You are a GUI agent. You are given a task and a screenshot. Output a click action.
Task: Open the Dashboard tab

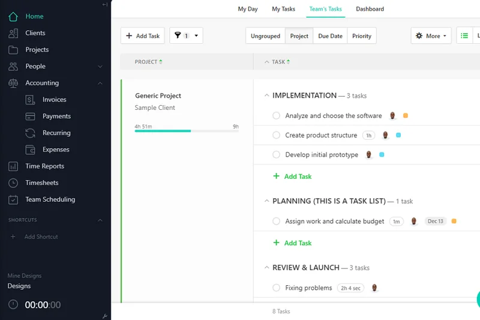click(x=370, y=9)
